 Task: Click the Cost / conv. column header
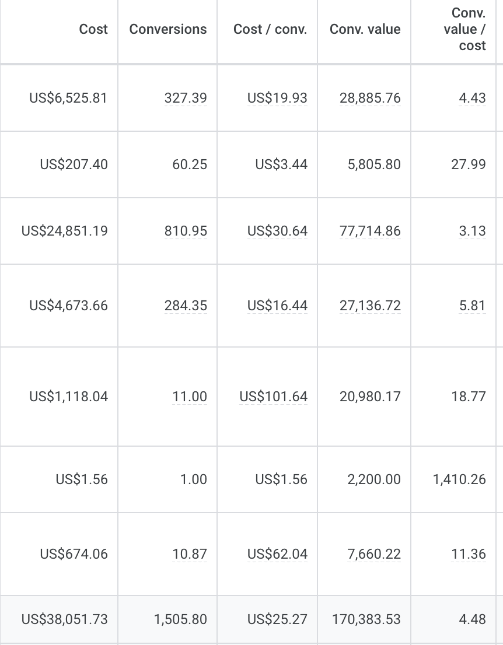(270, 29)
